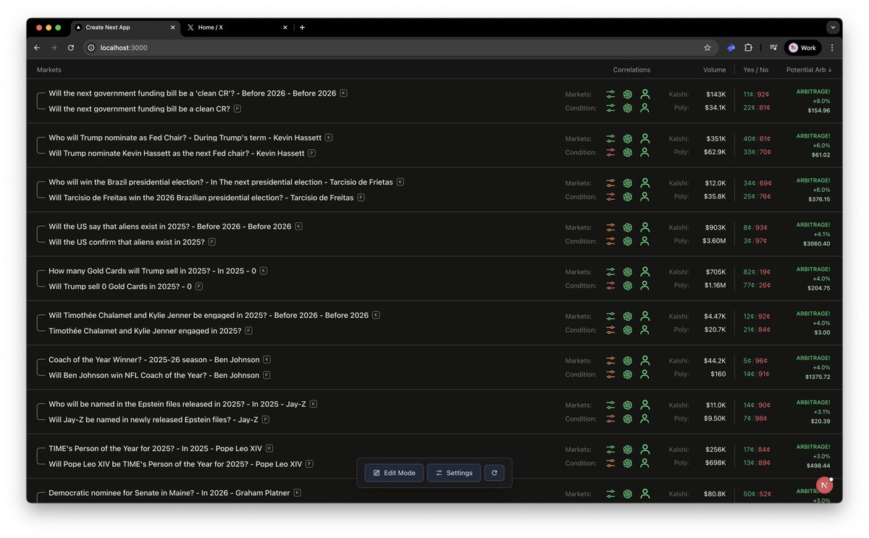Click Condition person icon in Gold Cards row
The image size is (869, 538).
[x=645, y=285]
